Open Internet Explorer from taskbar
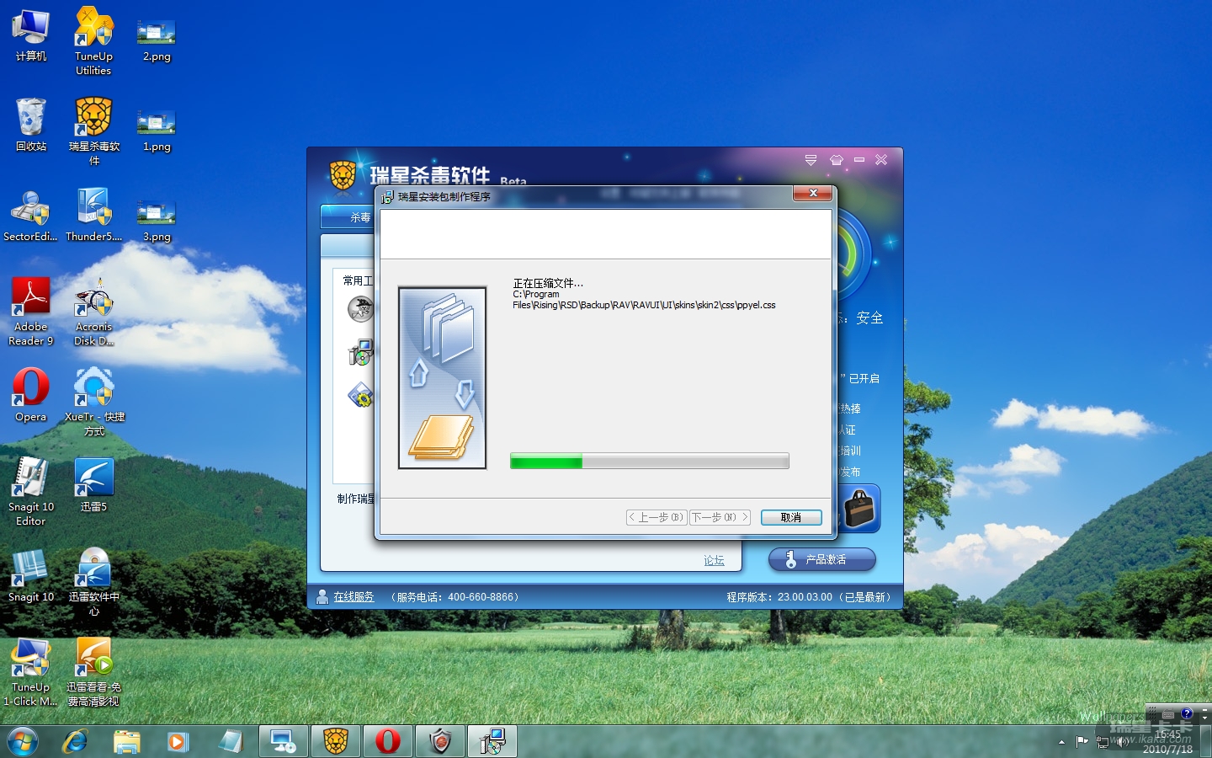The image size is (1212, 758). 76,741
